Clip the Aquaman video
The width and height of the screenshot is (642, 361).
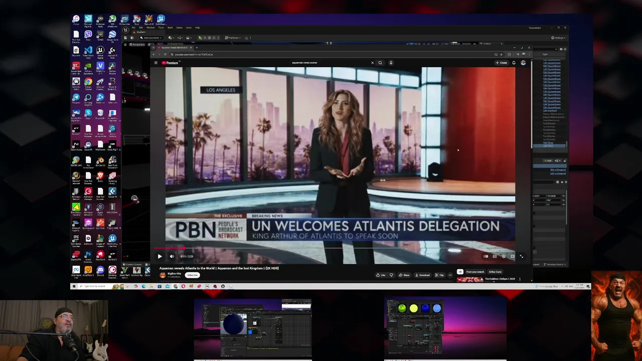[x=439, y=275]
